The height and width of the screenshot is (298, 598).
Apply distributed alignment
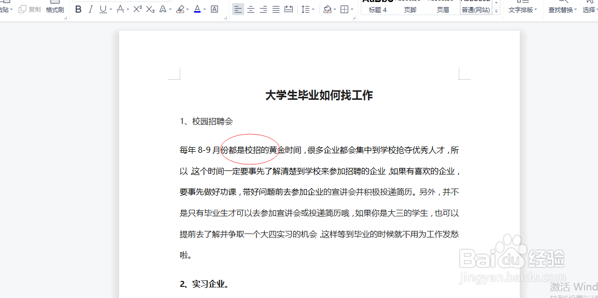pos(289,9)
